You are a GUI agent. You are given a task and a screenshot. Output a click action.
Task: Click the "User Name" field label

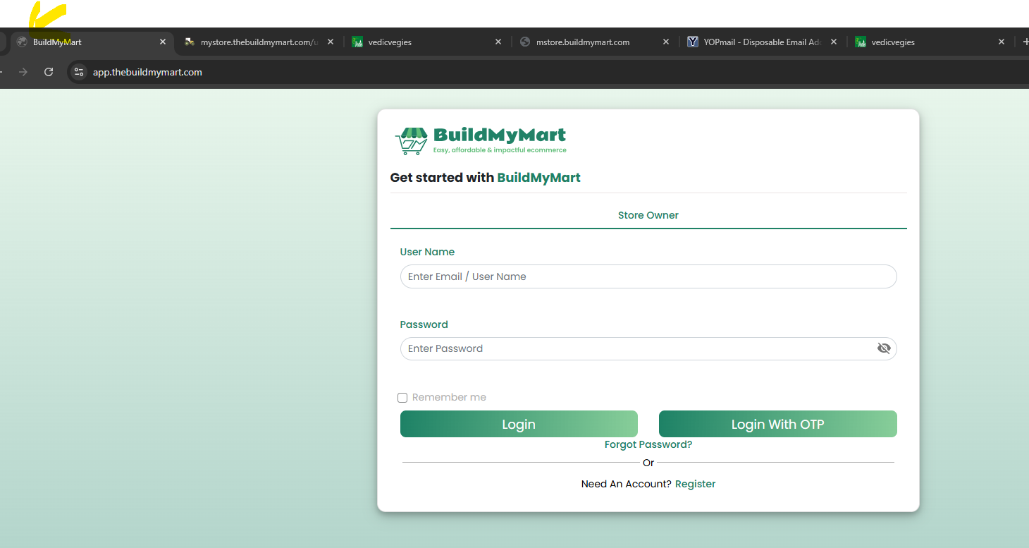click(x=427, y=252)
